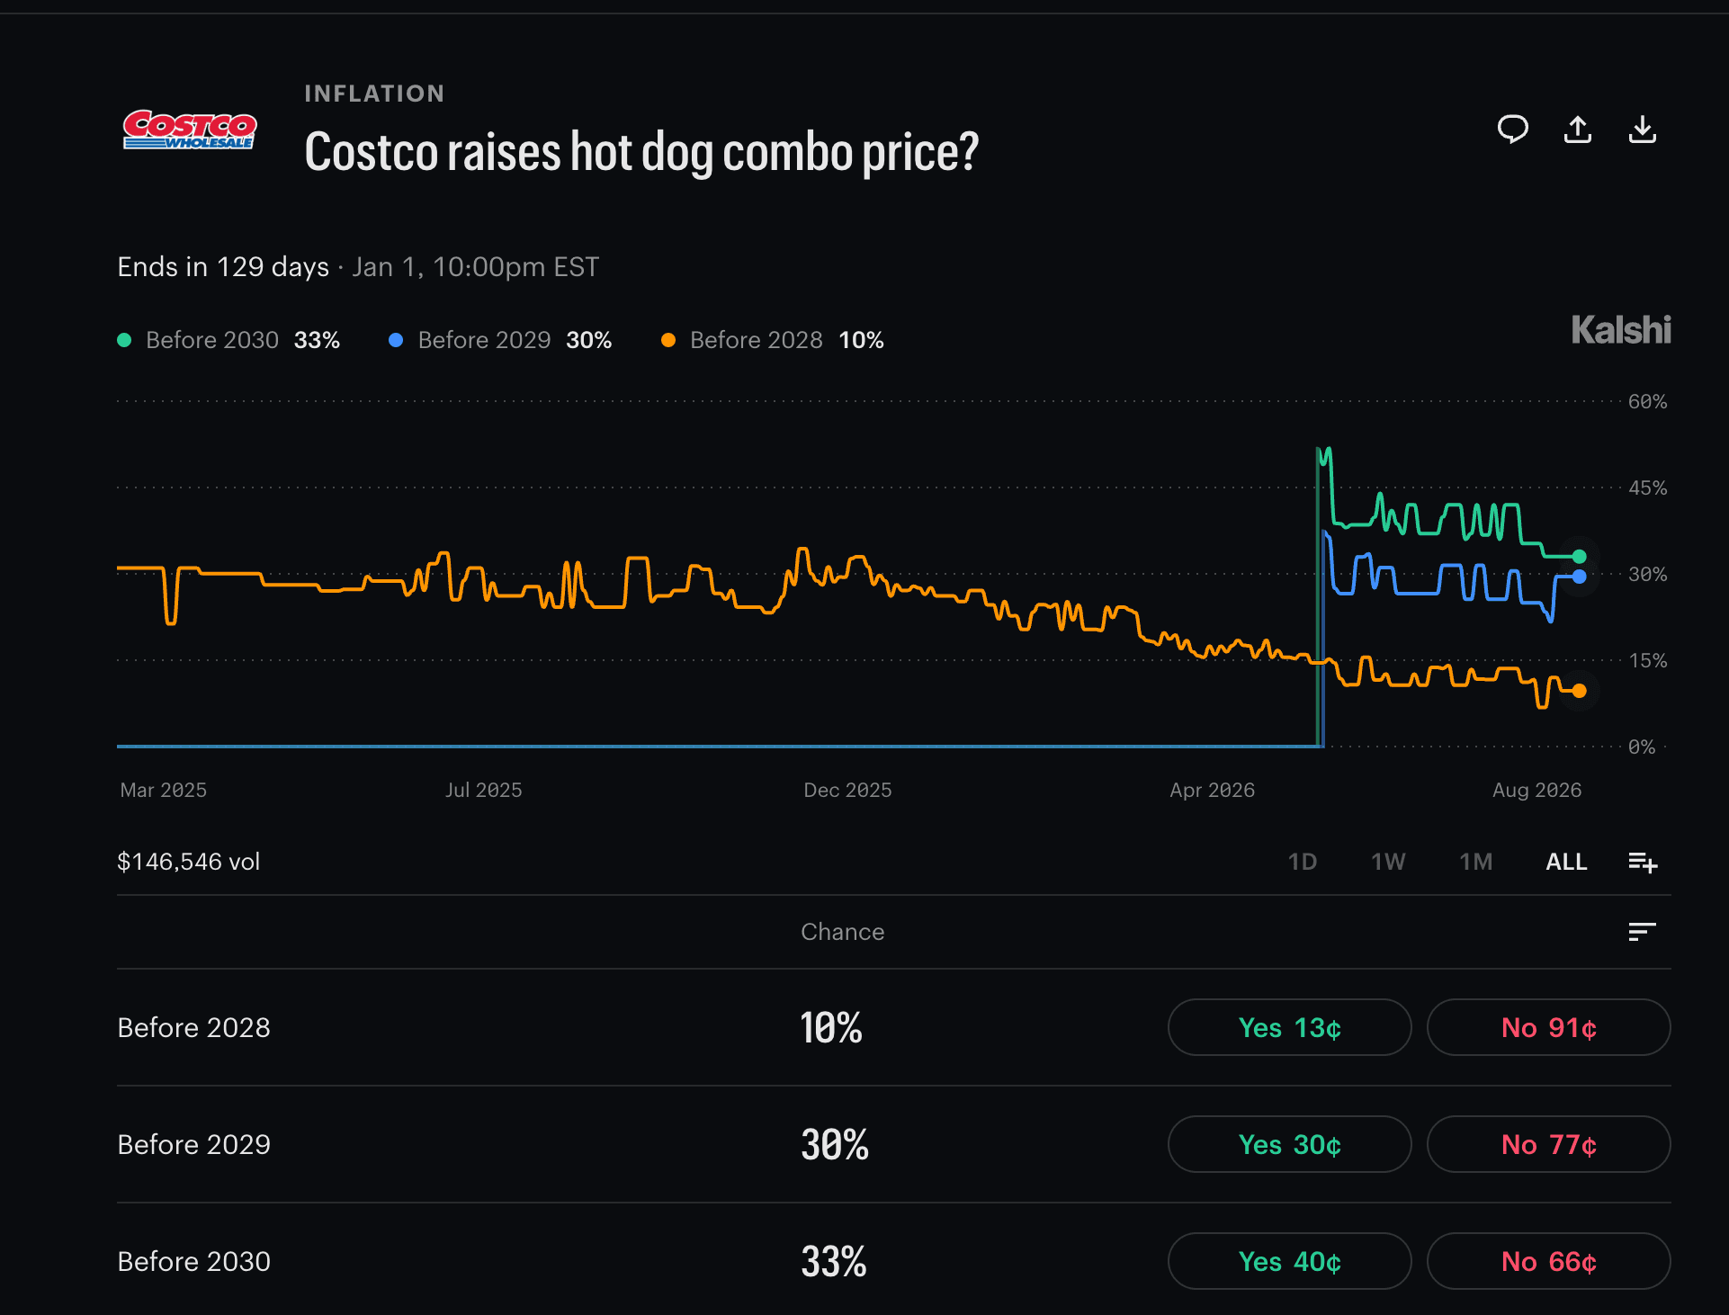Click the 30% chance value in the table
The image size is (1729, 1315).
[x=835, y=1144]
